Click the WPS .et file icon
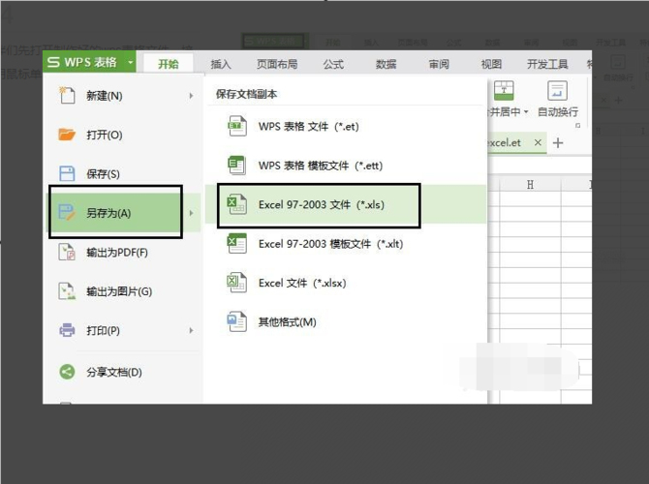Screen dimensions: 649x484 (237, 126)
